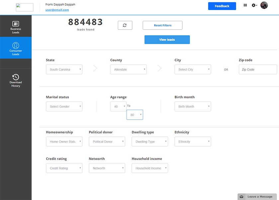This screenshot has width=279, height=200.
Task: Expand the State dropdown showing South Carolina
Action: [x=64, y=69]
